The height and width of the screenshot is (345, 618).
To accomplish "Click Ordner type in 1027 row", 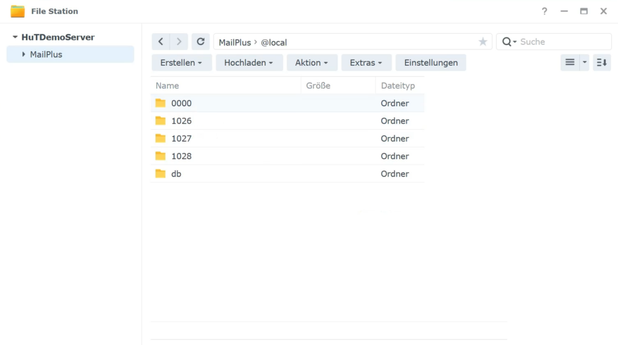I will [x=395, y=139].
